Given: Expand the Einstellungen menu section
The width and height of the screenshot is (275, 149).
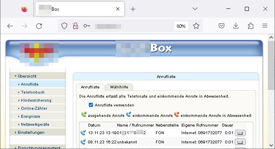Looking at the screenshot, I should (38, 133).
